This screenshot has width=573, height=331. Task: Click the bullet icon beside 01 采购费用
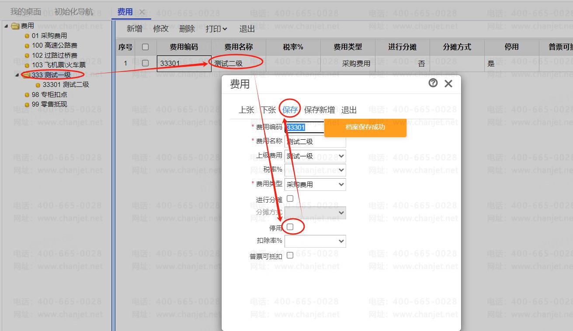(27, 36)
